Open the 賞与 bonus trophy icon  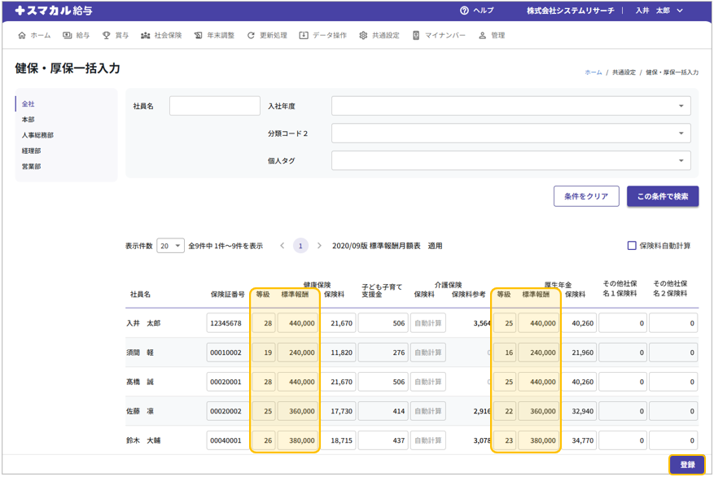pyautogui.click(x=107, y=36)
